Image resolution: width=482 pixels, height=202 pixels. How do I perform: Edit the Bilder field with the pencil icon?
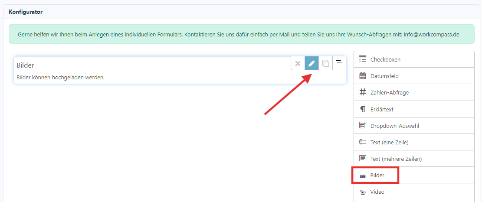311,64
